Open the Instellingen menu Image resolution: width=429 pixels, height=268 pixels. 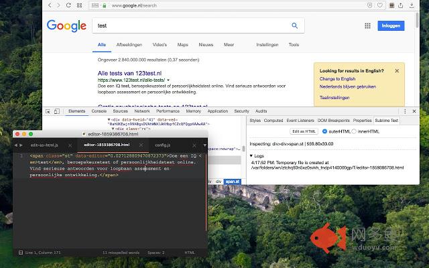pyautogui.click(x=267, y=45)
